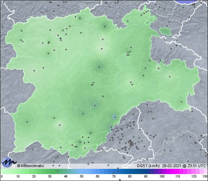Click the 40 value on the scale
This screenshot has width=208, height=181.
66,176
